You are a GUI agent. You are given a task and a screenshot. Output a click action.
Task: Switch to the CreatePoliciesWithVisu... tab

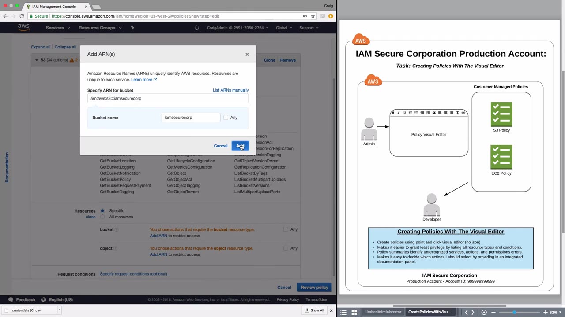pos(430,312)
